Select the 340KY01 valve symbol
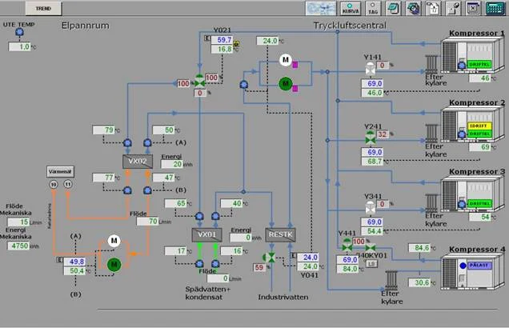Screen dimensions: 509x328 371,248
